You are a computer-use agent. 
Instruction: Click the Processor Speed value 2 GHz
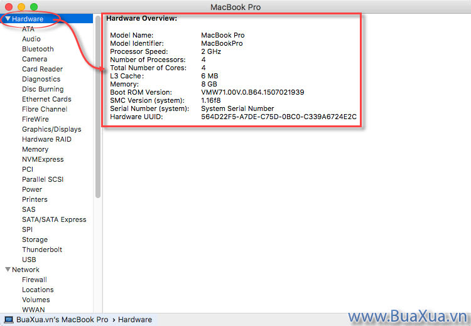pos(211,51)
